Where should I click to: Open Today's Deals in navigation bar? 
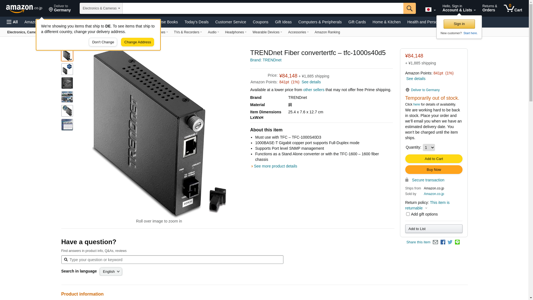(197, 22)
